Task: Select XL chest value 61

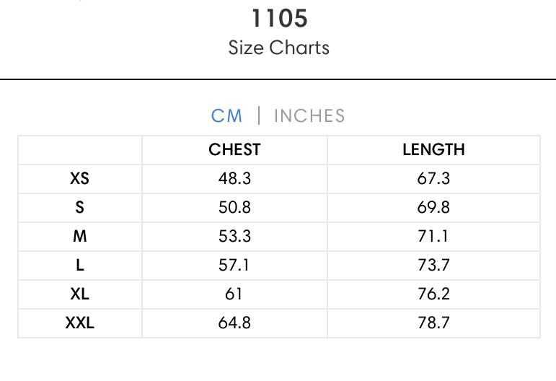Action: [x=234, y=294]
